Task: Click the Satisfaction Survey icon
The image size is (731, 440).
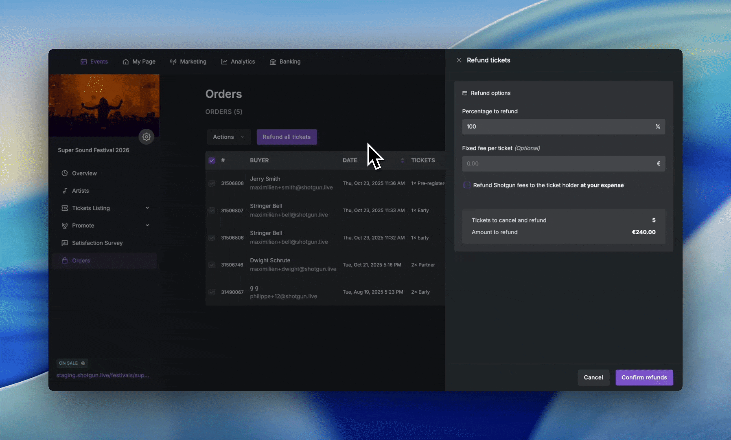Action: pos(65,243)
